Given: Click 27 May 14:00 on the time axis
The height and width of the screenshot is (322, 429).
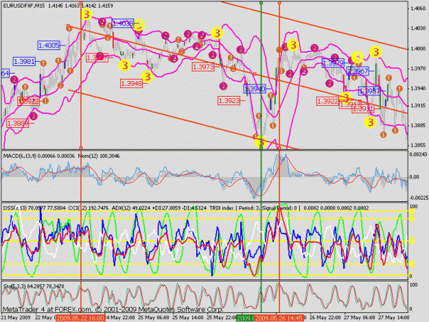Looking at the screenshot, I should coord(393,318).
